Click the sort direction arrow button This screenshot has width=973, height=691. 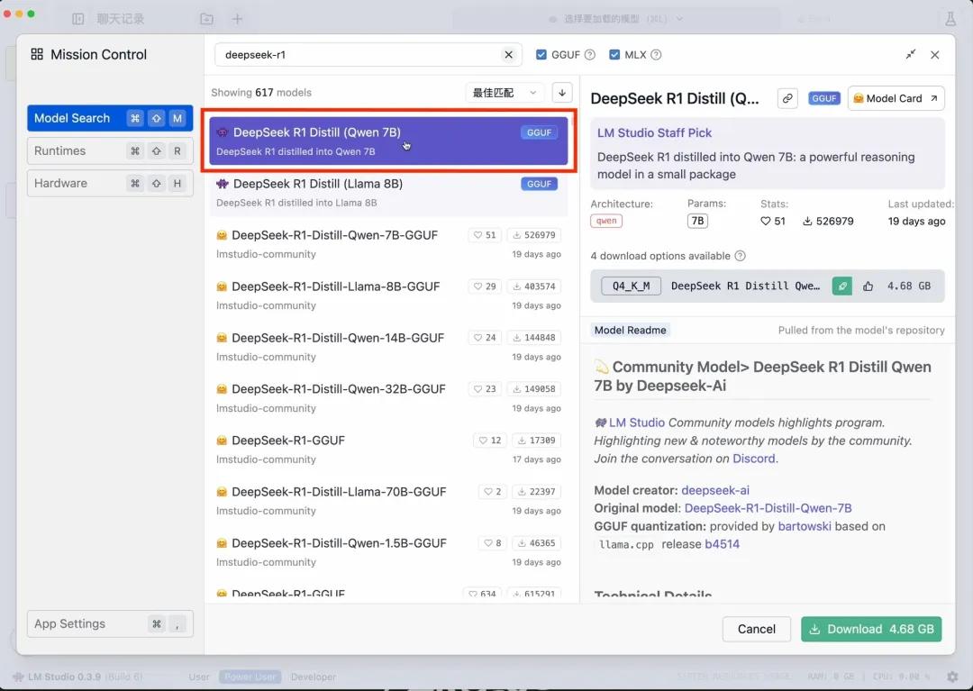point(562,92)
